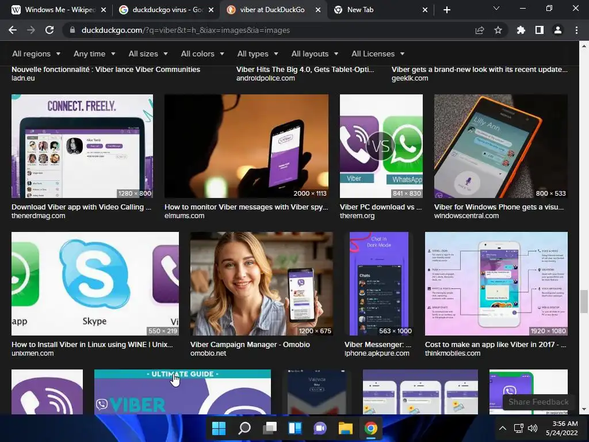The image size is (589, 442).
Task: Show hidden system tray icons
Action: [503, 428]
